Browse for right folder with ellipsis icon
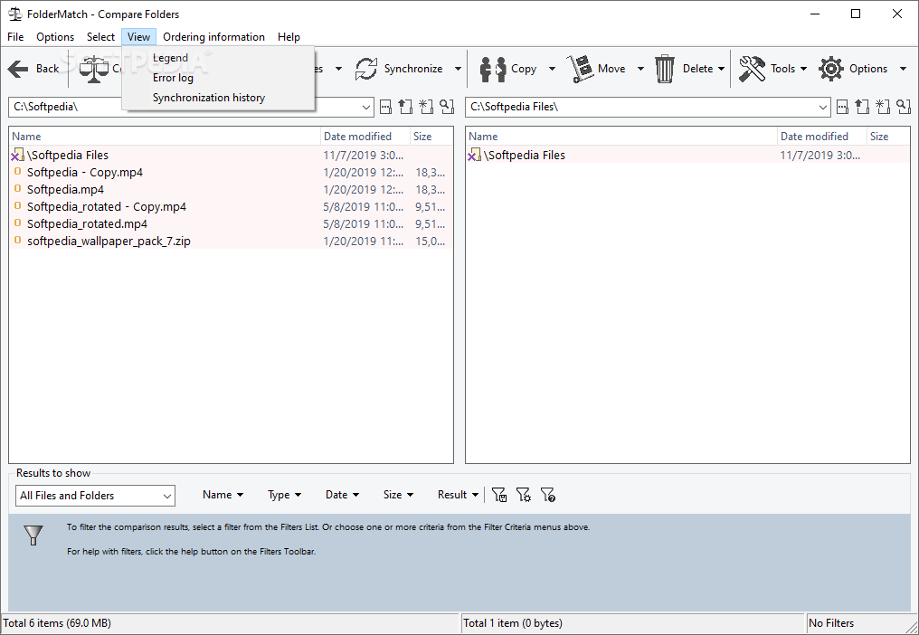 click(x=842, y=107)
